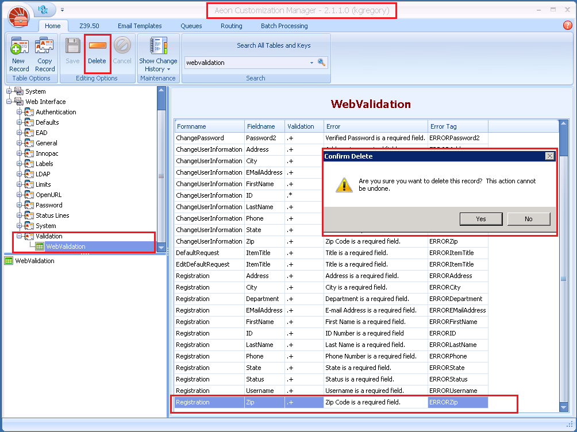This screenshot has width=577, height=432.
Task: Expand the Authentication tree node
Action: pos(18,111)
